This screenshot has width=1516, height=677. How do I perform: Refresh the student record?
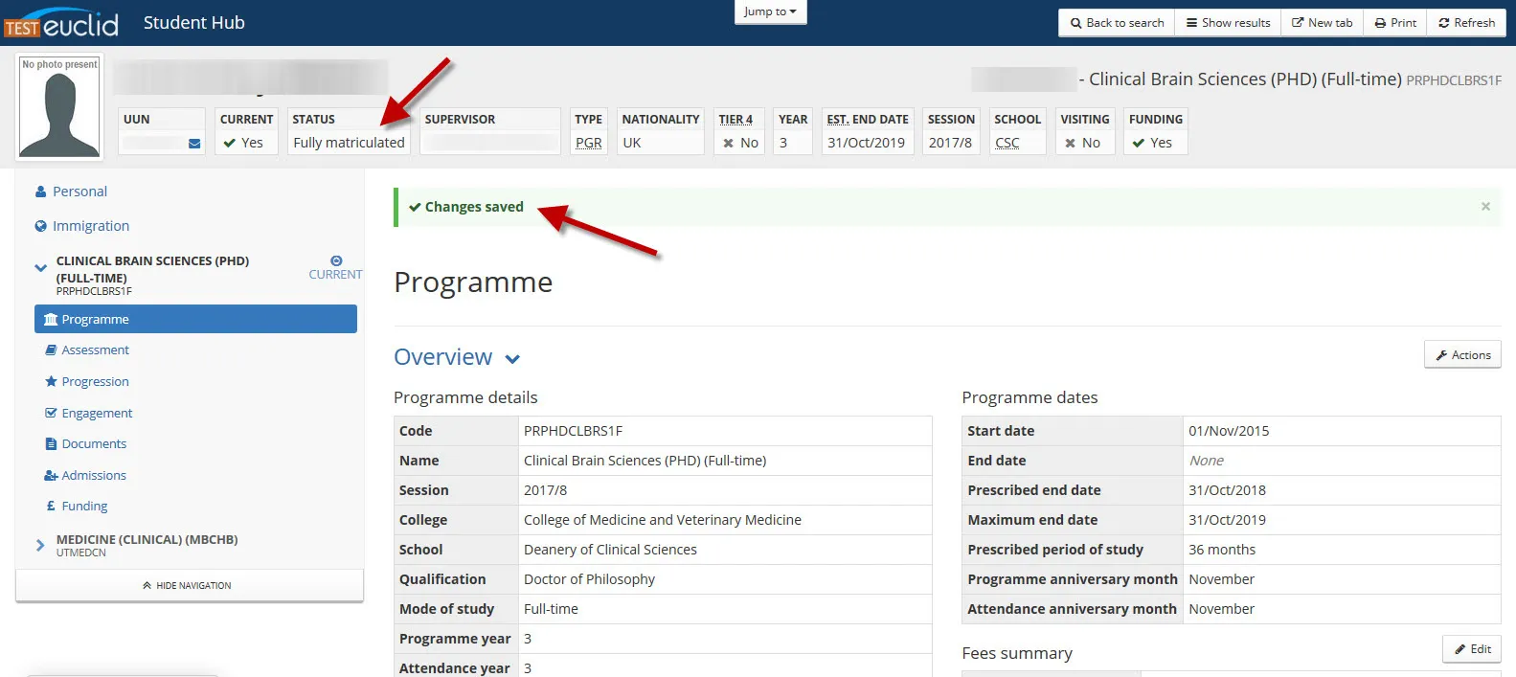click(x=1466, y=23)
